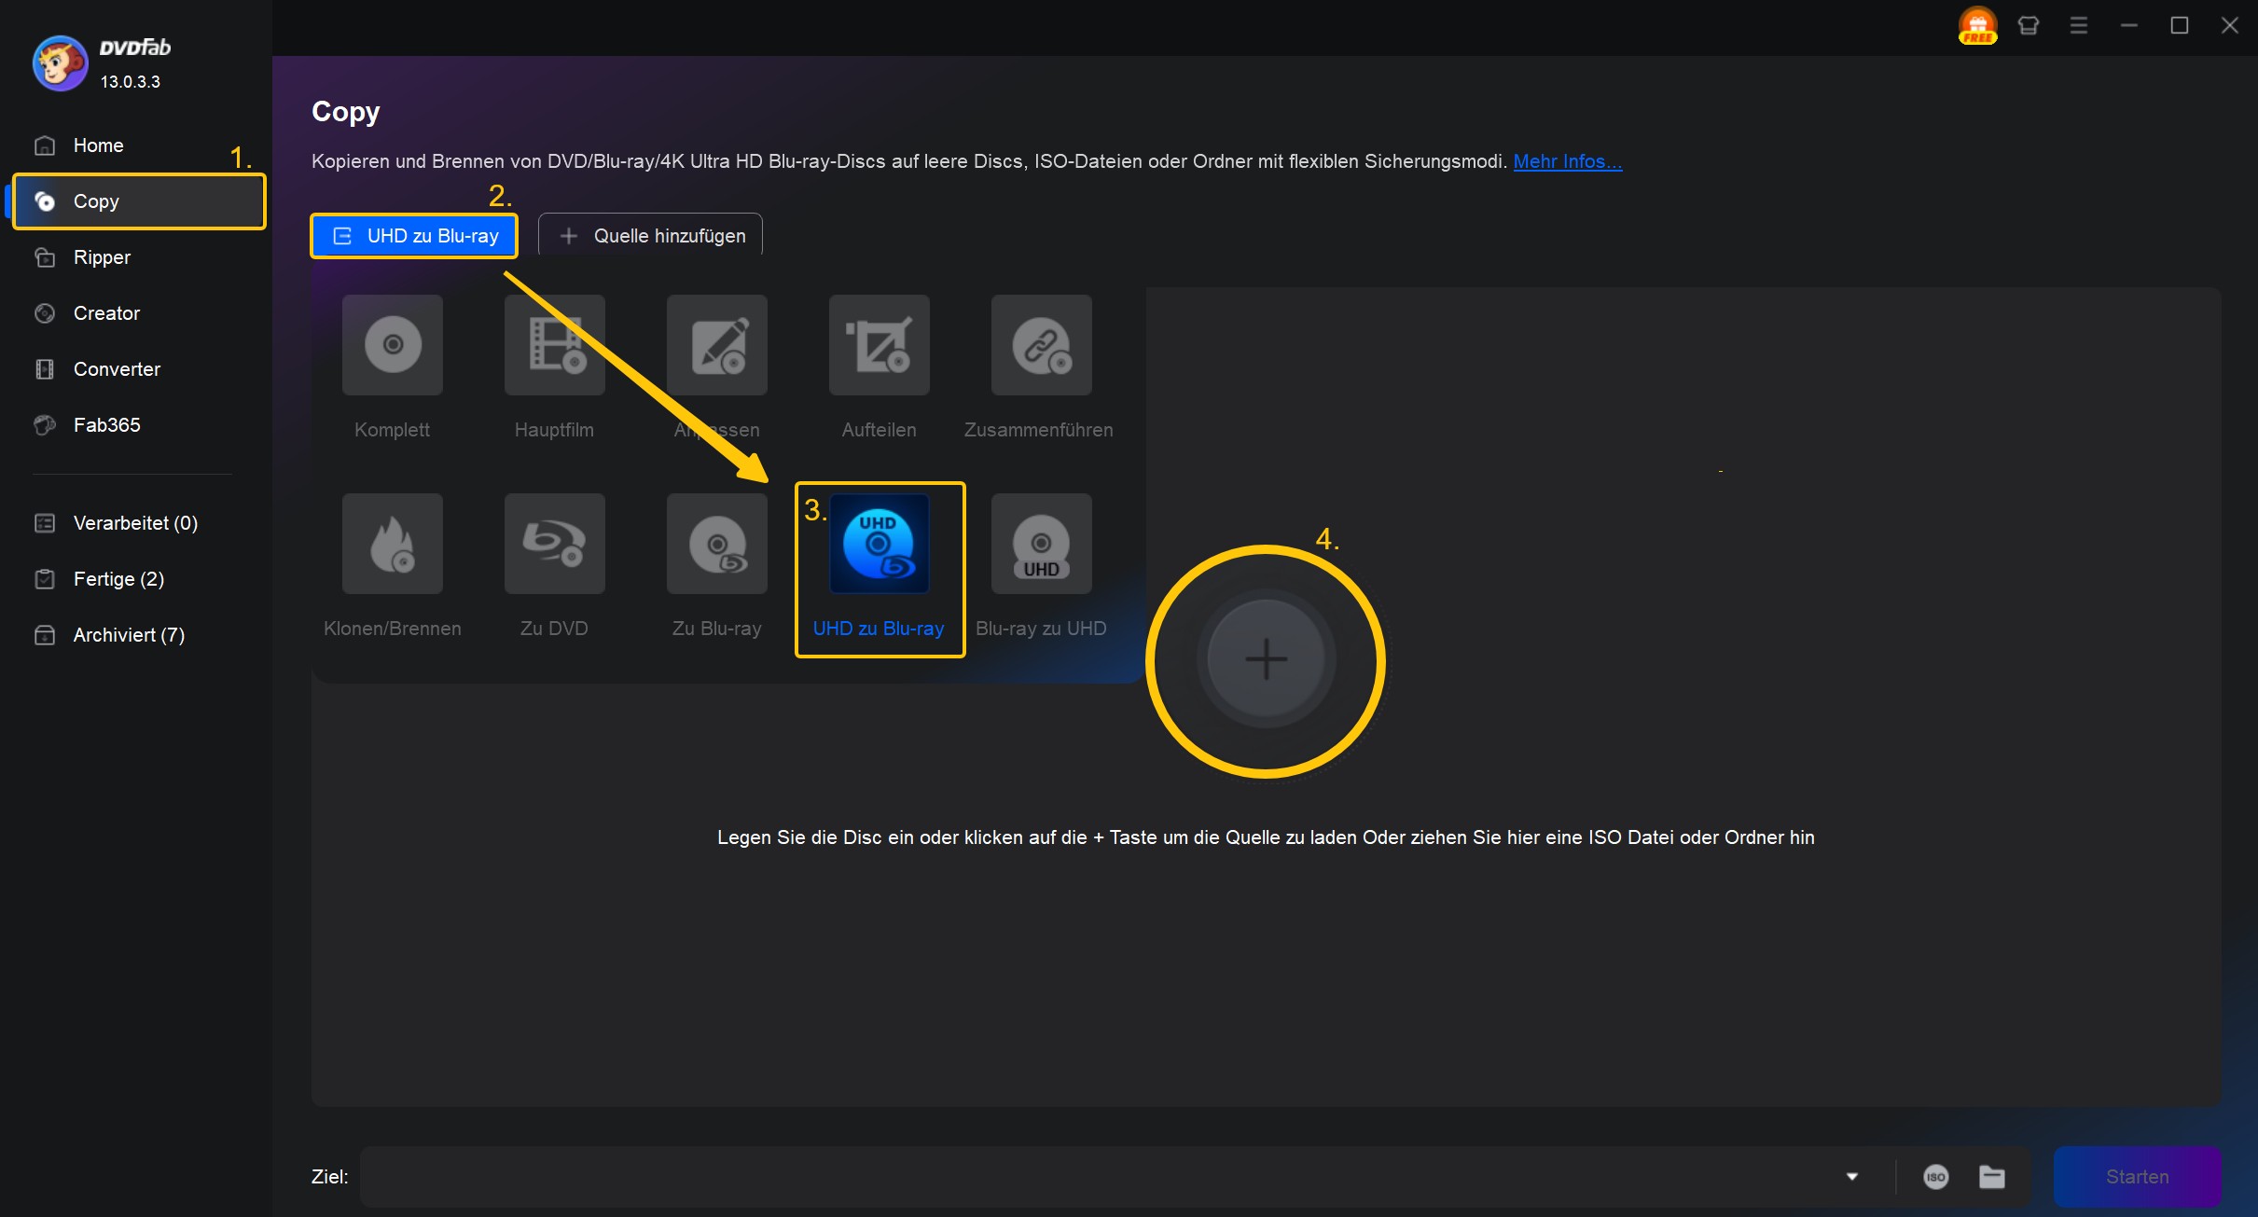Close the DVDFab window
The image size is (2258, 1217).
(2229, 25)
